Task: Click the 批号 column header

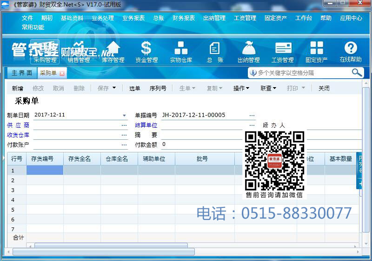Action: tap(205, 159)
